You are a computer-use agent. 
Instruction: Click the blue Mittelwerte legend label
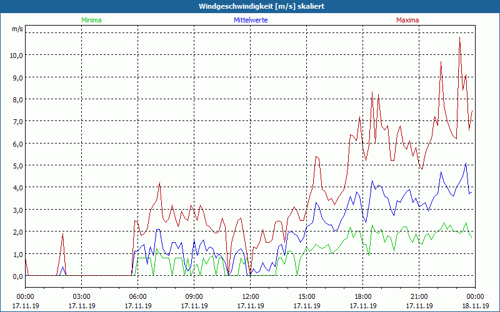251,20
